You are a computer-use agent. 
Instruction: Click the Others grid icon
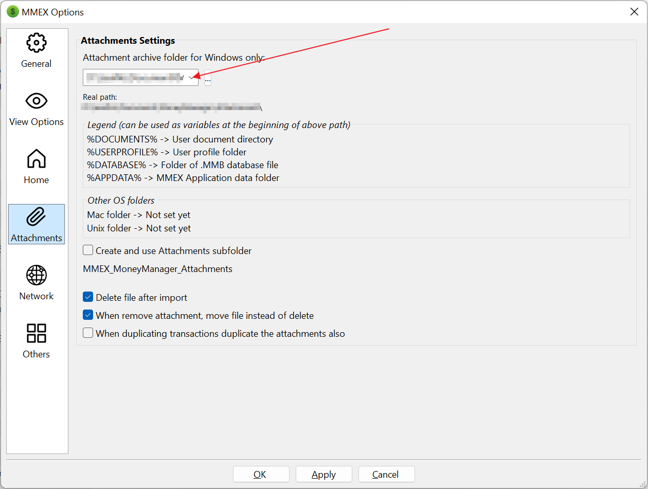[x=36, y=334]
